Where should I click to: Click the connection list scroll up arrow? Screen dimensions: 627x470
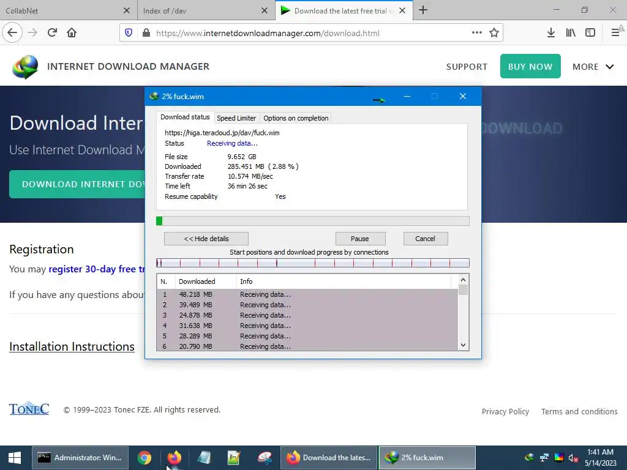(x=463, y=280)
